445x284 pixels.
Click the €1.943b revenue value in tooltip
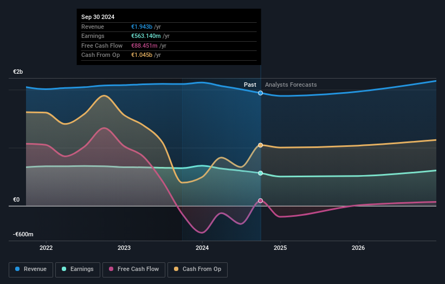tap(141, 27)
